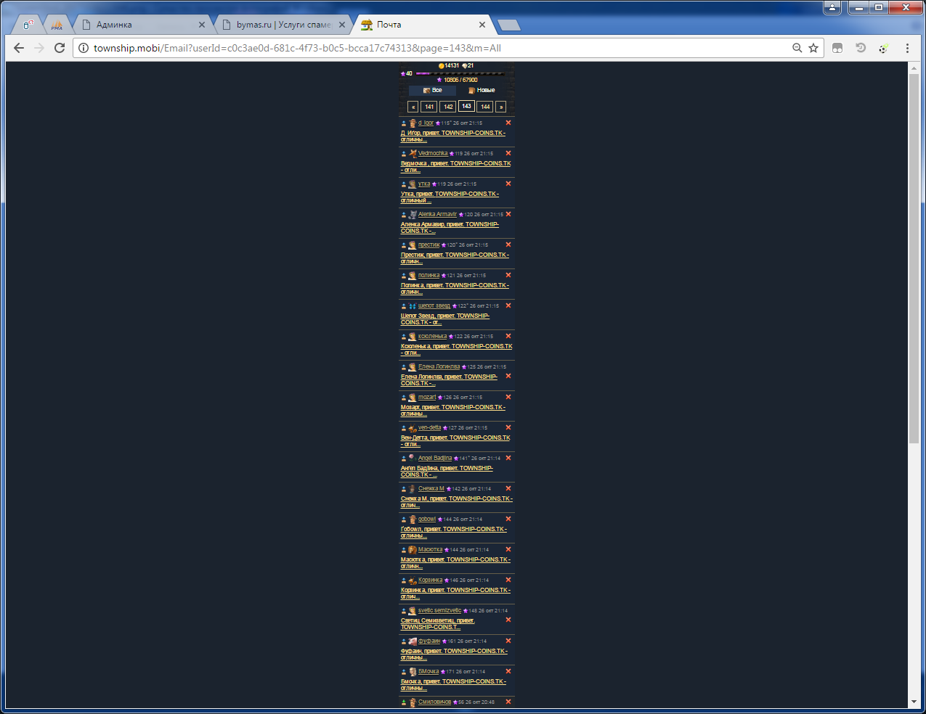The image size is (926, 714).
Task: Show all messages with Все filter
Action: point(432,90)
